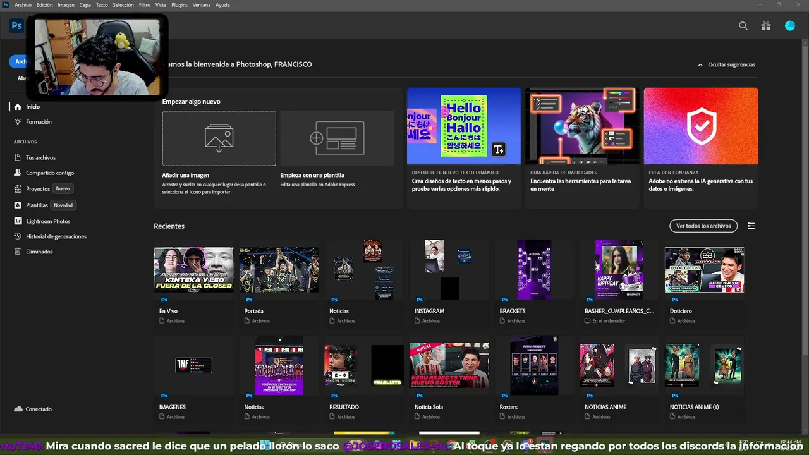Open the tiger skills guide card
This screenshot has height=455, width=809.
click(582, 148)
